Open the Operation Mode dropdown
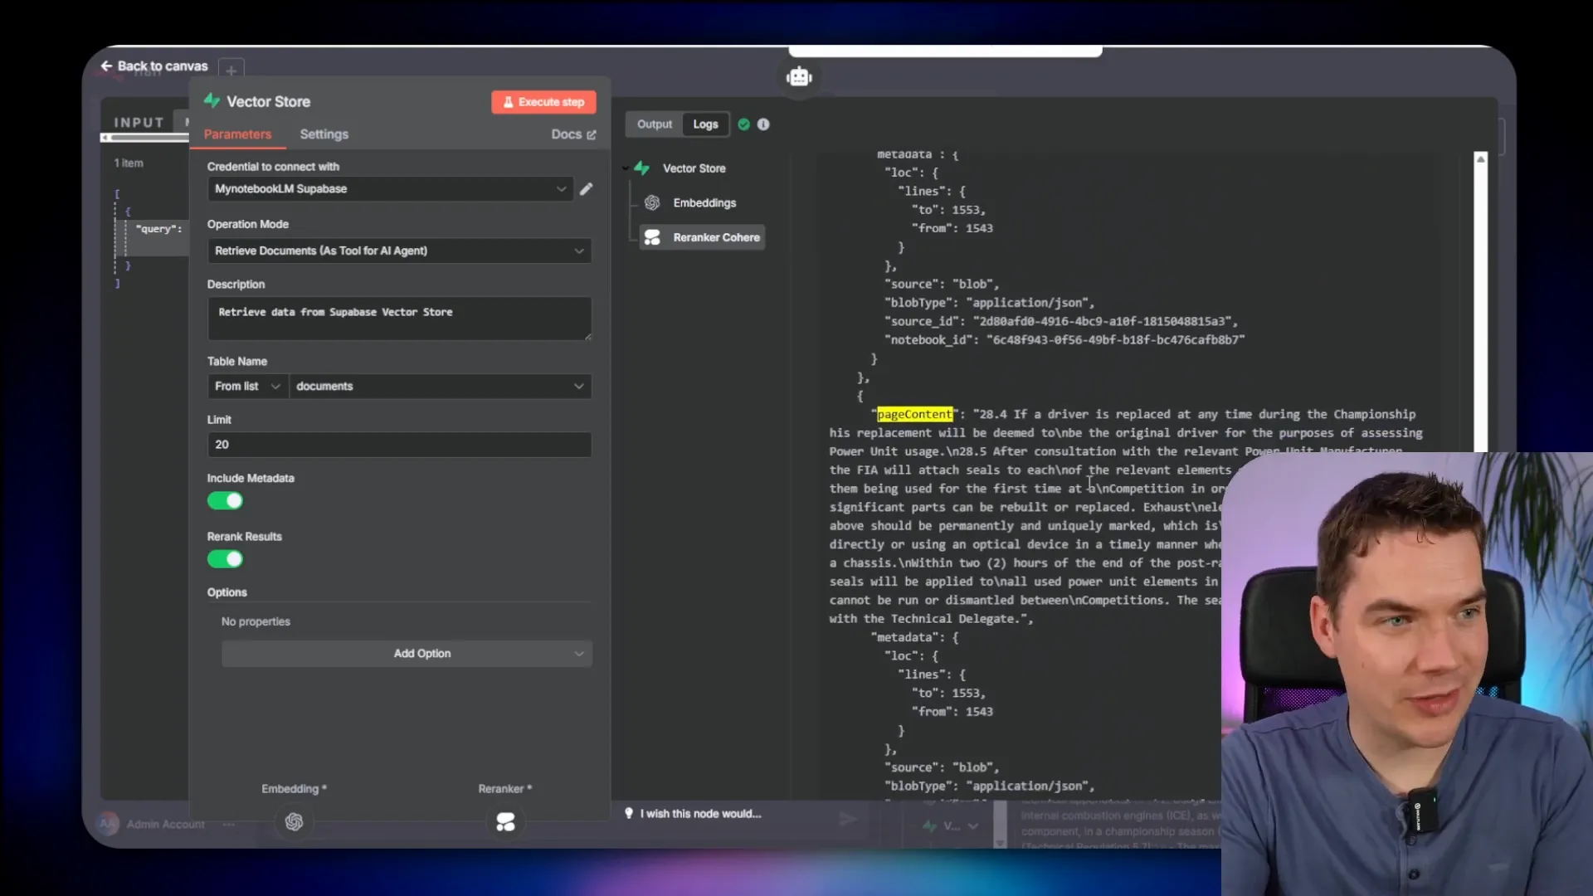Screen dimensions: 1593x896 399,251
